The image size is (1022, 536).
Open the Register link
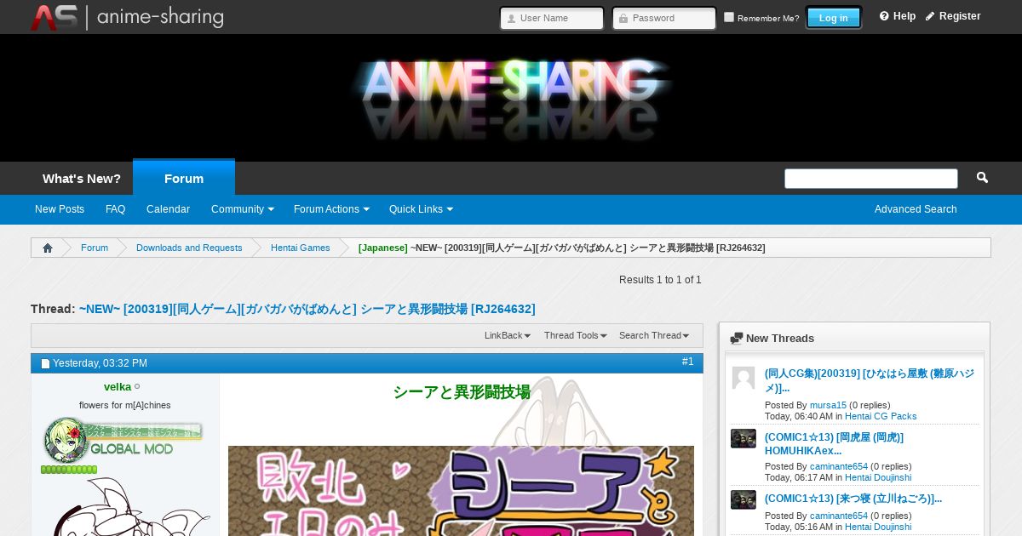(960, 16)
